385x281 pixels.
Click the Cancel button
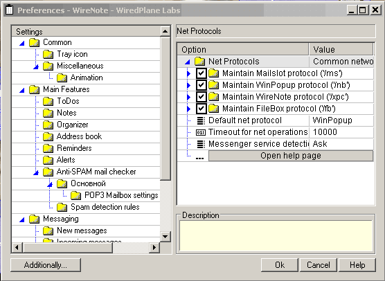[319, 265]
